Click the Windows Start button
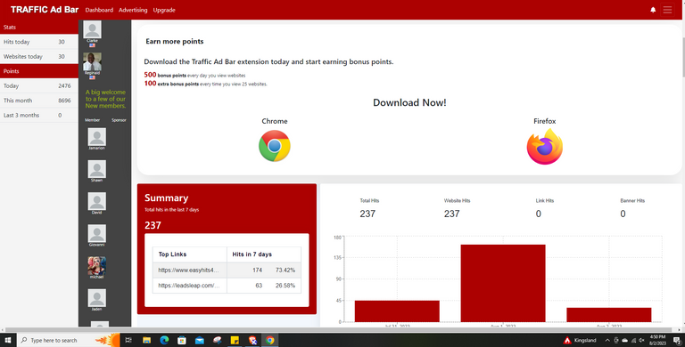Viewport: 685px width, 347px height. tap(8, 340)
